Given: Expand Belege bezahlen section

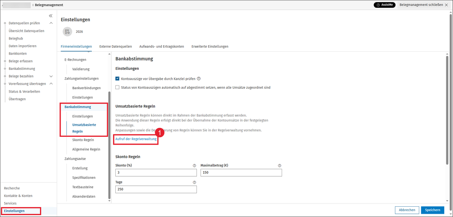Looking at the screenshot, I should (x=51, y=76).
